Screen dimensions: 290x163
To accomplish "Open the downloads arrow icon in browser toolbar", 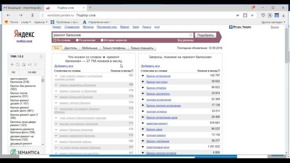I will (x=283, y=15).
